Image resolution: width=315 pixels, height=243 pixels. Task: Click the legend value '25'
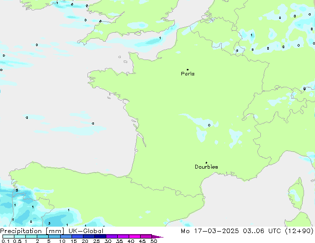(96, 241)
